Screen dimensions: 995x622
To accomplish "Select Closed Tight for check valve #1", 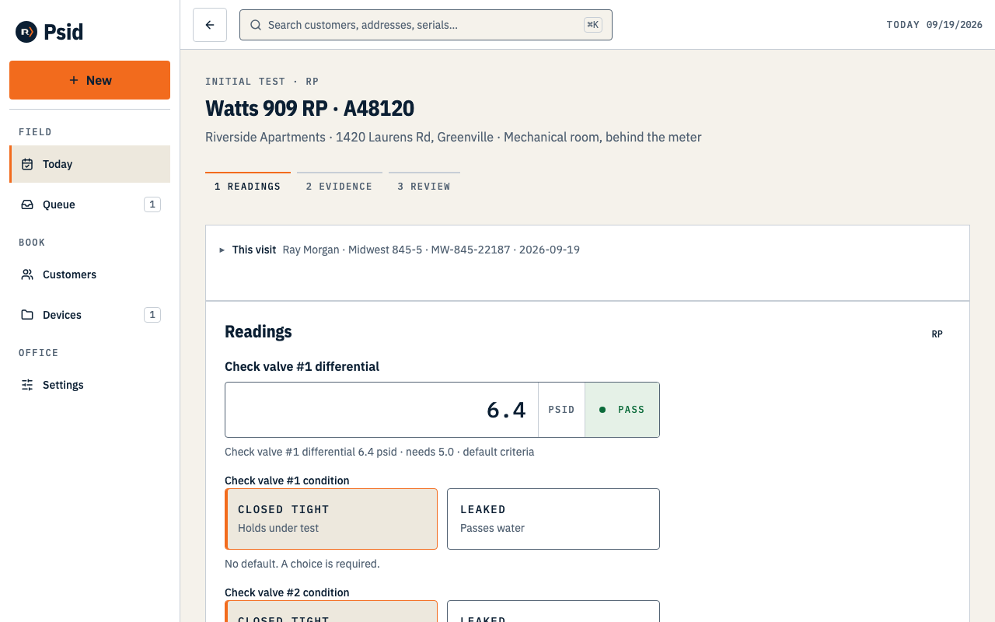I will click(x=331, y=519).
